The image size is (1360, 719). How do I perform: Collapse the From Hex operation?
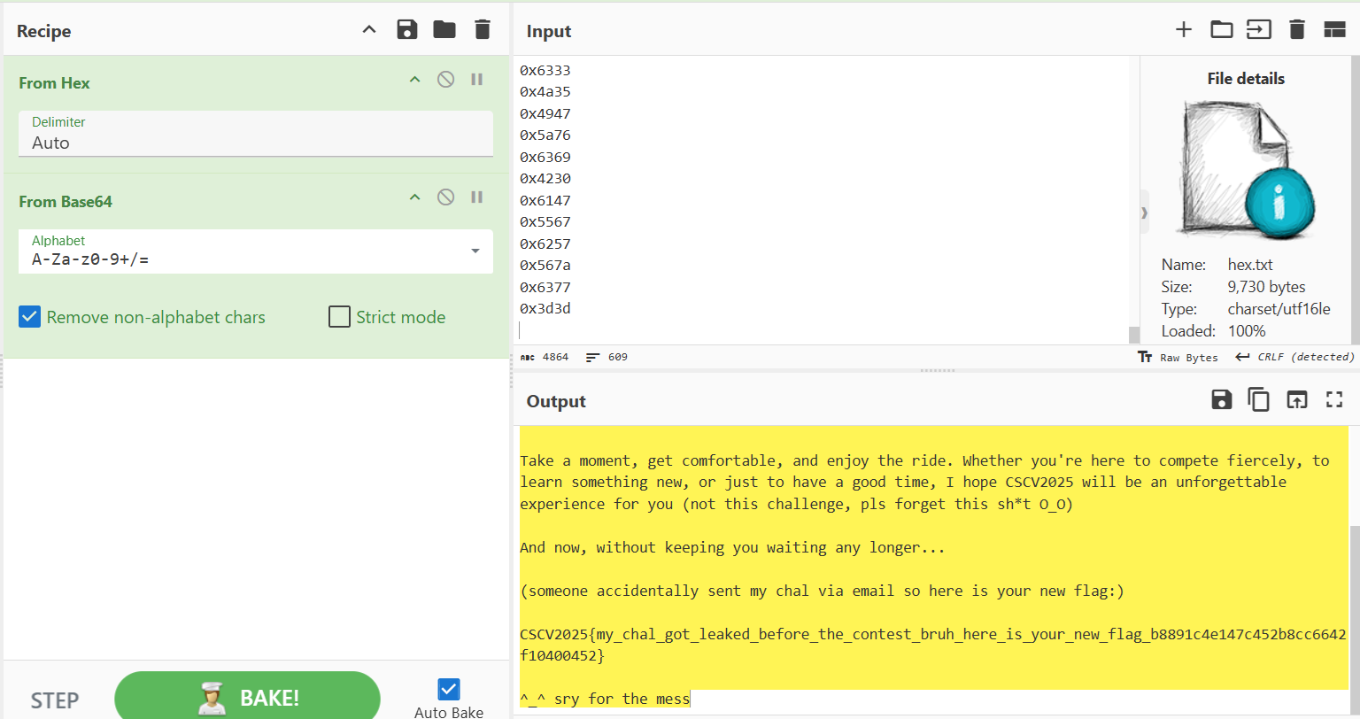pyautogui.click(x=413, y=80)
